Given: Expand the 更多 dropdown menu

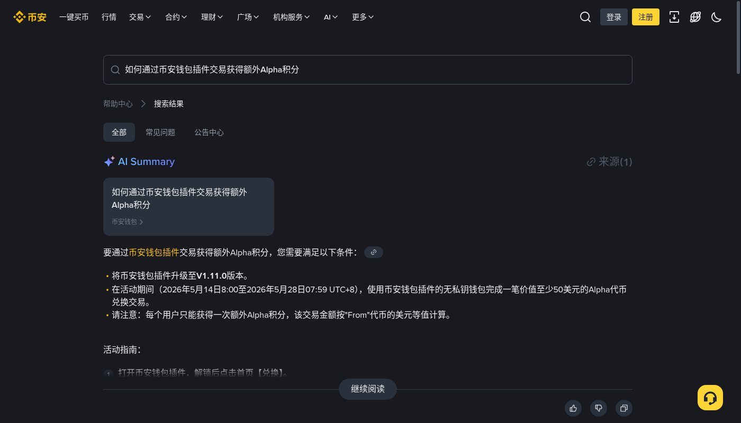Looking at the screenshot, I should pyautogui.click(x=363, y=17).
